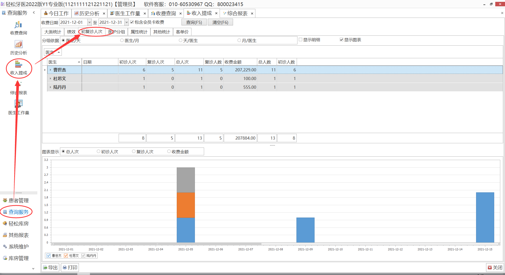
Task: Choose 初诊人次 chart display
Action: (x=98, y=151)
